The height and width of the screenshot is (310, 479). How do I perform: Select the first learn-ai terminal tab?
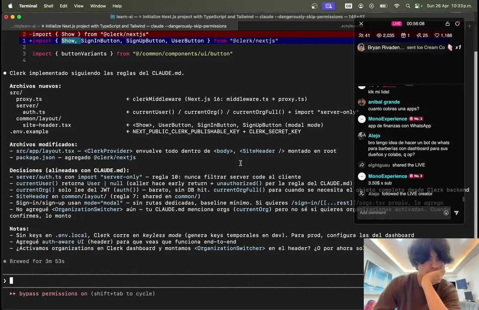click(120, 26)
